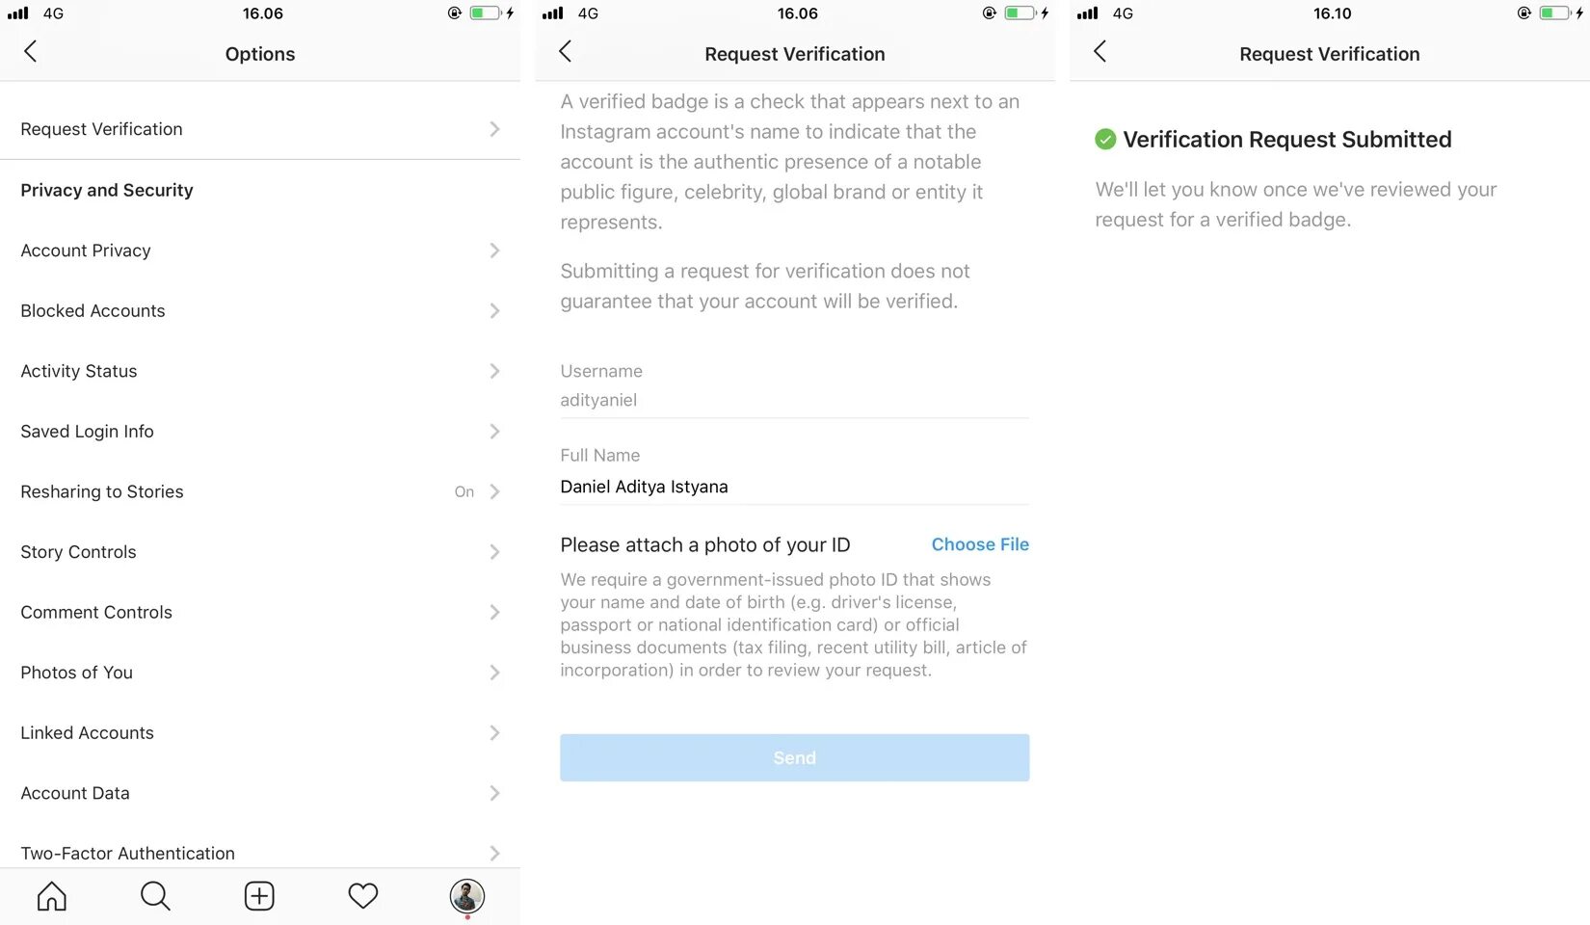
Task: Go back from the Options screen
Action: coord(31,52)
